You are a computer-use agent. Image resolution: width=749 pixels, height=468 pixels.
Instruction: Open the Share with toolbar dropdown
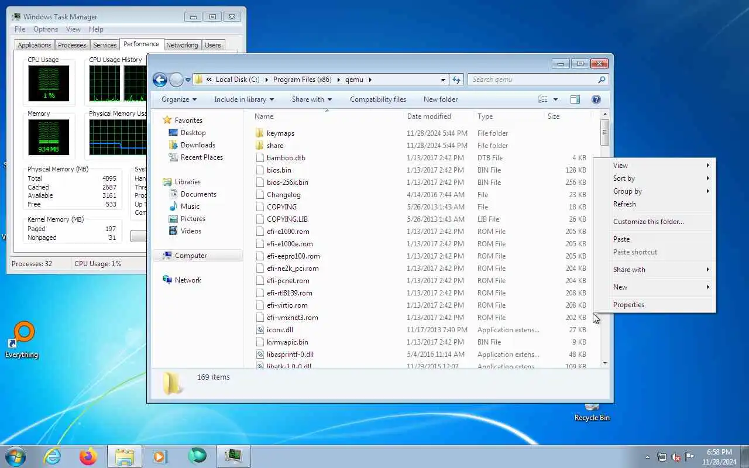pyautogui.click(x=312, y=99)
